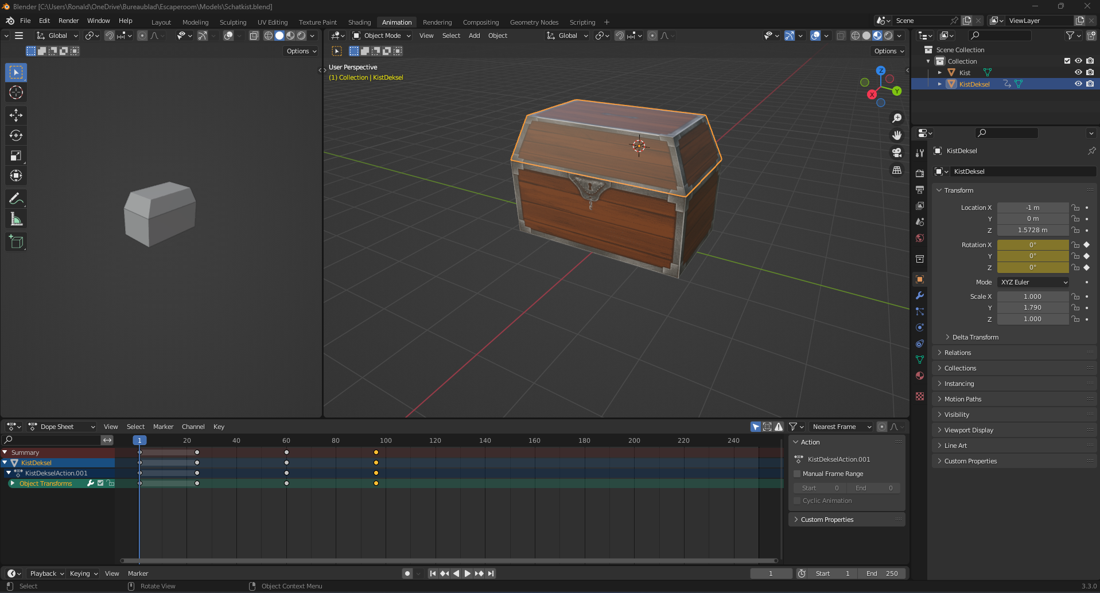Click the Scale Y value slider field
The image size is (1100, 593).
pyautogui.click(x=1032, y=307)
